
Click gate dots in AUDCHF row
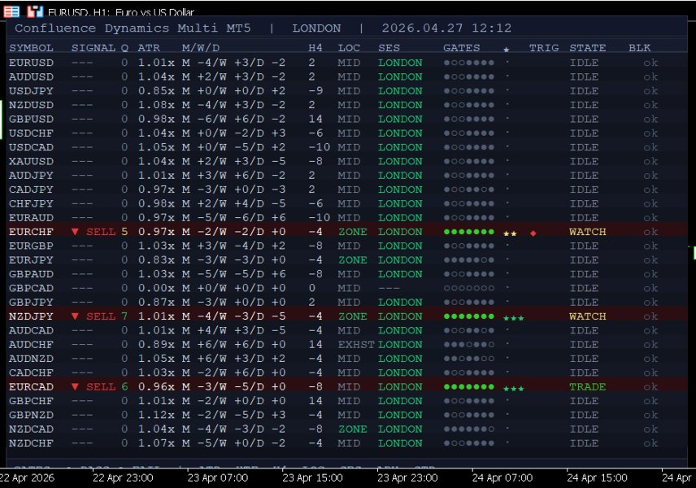[468, 345]
